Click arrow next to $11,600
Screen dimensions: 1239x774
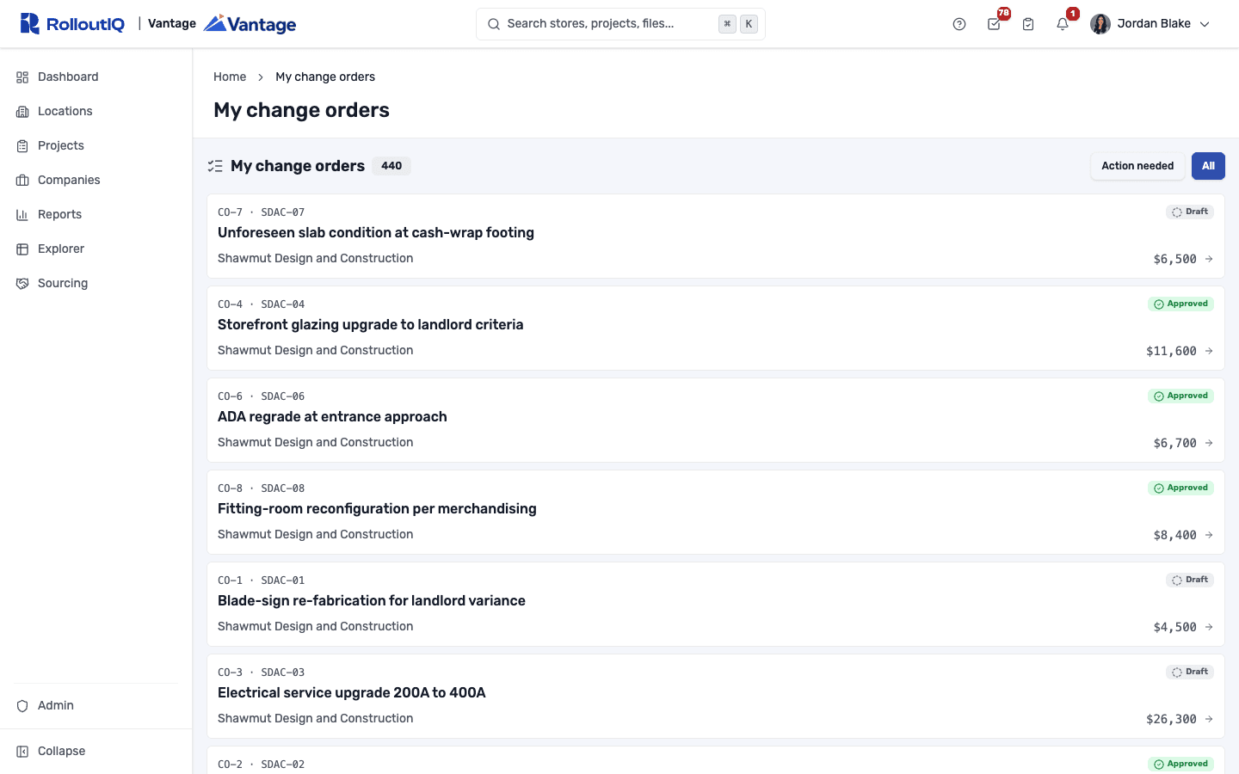(1209, 351)
